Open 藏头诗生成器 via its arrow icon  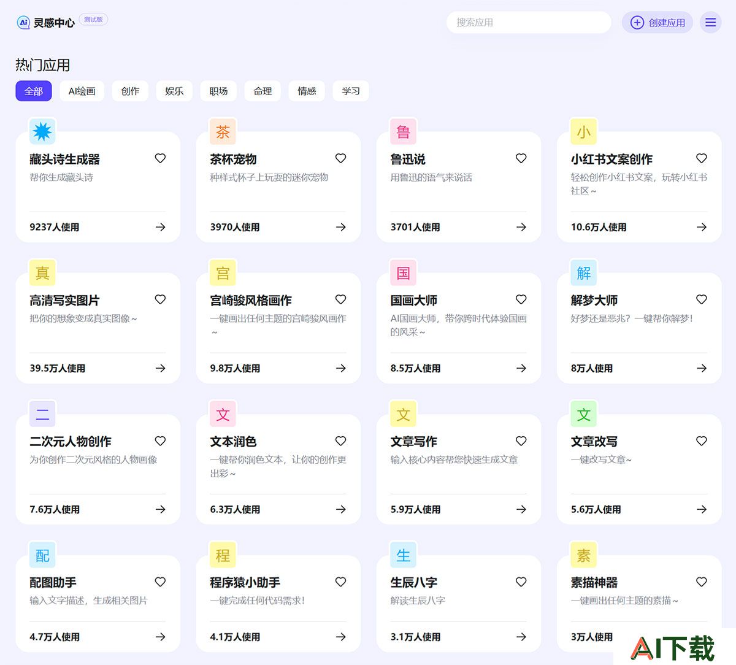(160, 227)
